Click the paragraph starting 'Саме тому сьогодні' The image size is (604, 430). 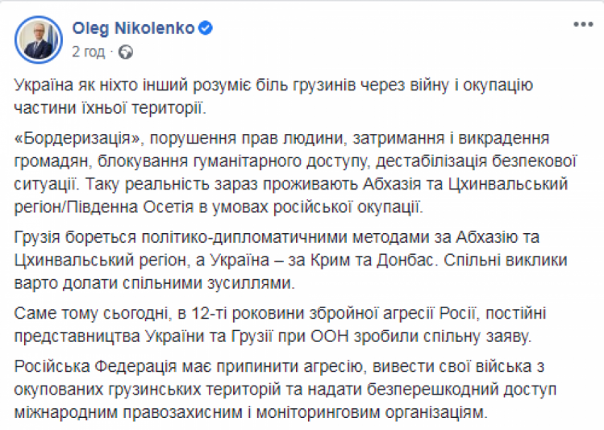(x=280, y=325)
